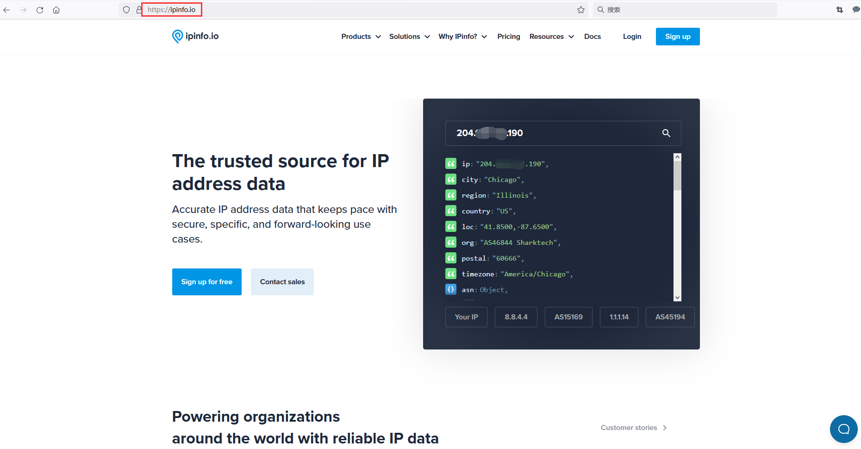
Task: Click the "Chicago" city value
Action: [x=502, y=180]
